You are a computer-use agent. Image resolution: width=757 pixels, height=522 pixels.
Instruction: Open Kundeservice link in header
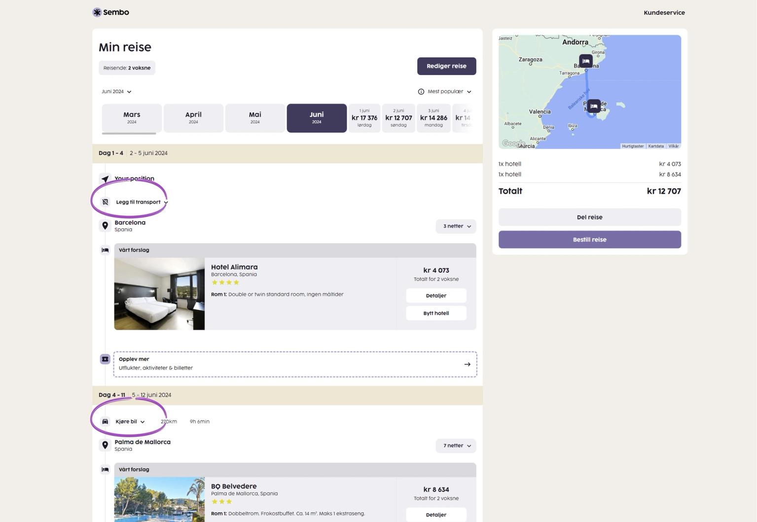[664, 13]
